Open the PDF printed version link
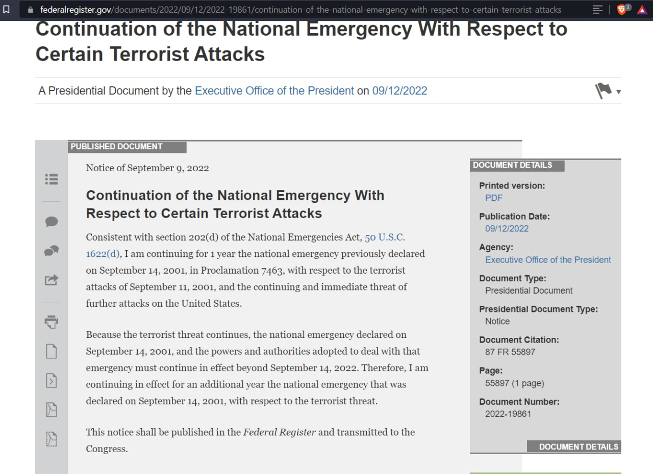This screenshot has width=653, height=474. pos(493,198)
